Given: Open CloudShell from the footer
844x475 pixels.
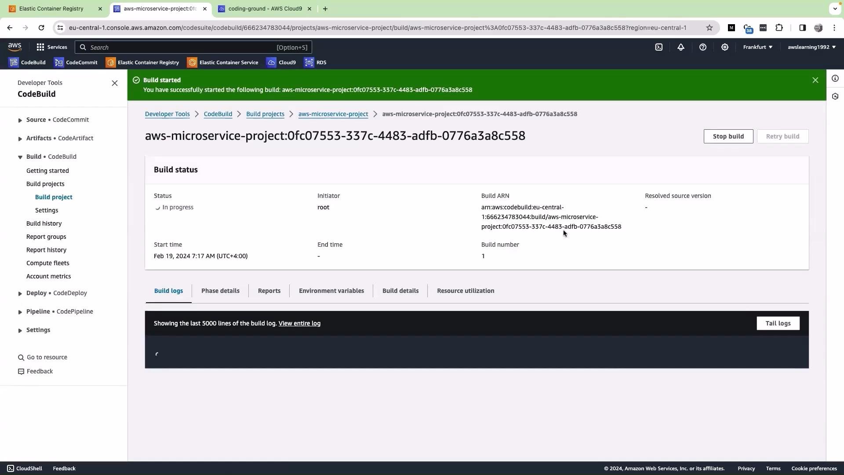Looking at the screenshot, I should (25, 468).
